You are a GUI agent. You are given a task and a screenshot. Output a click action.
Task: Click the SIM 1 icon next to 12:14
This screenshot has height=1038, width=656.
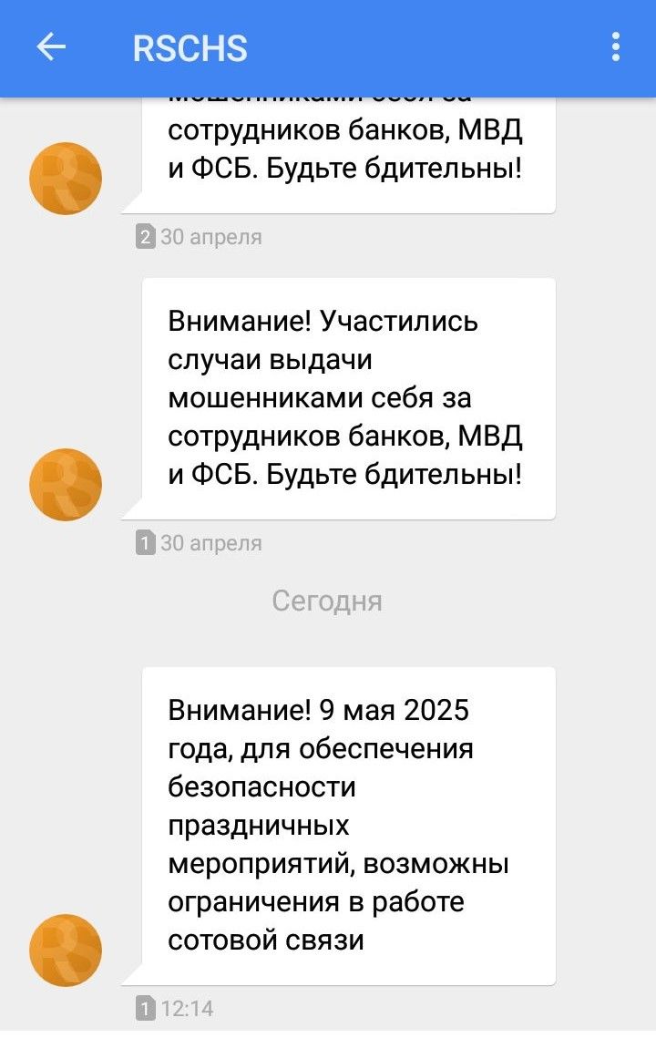coord(145,1009)
